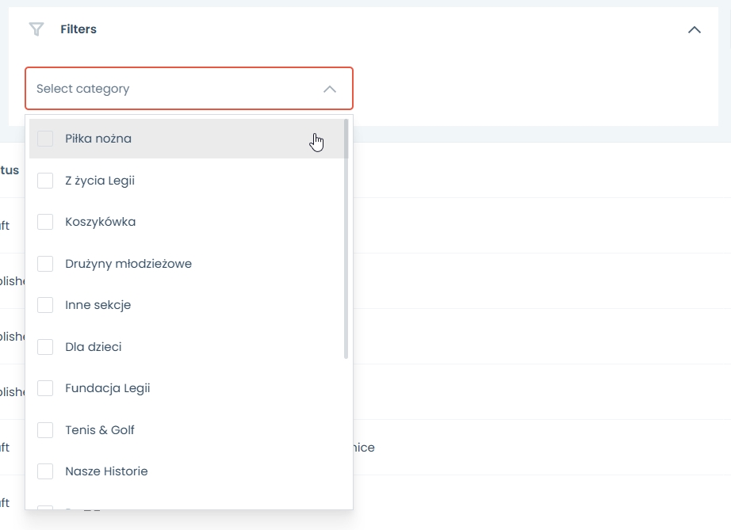Mark the Dla dzieci checkbox
731x530 pixels.
click(x=45, y=347)
